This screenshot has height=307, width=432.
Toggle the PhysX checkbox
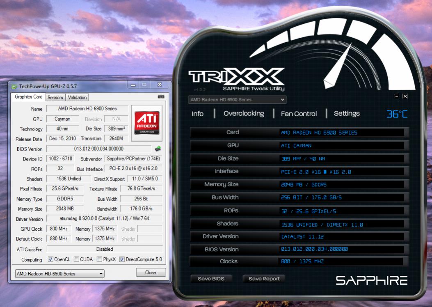99,259
